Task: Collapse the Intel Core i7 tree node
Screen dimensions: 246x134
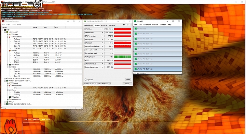Action: click(x=5, y=32)
